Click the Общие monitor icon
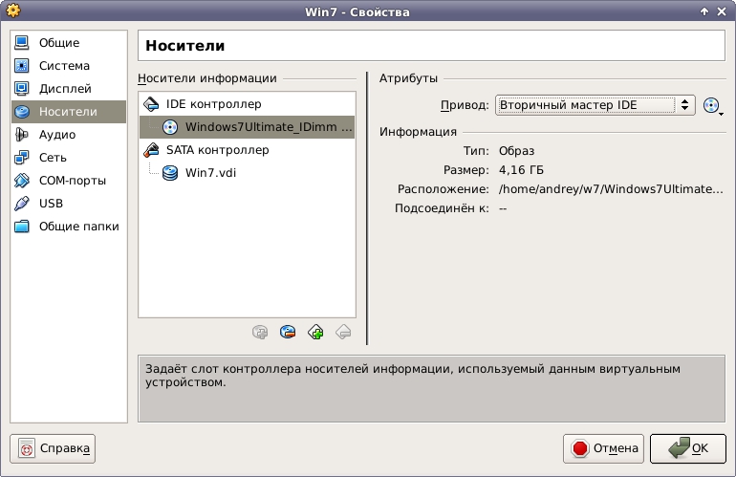736x477 pixels. 22,43
